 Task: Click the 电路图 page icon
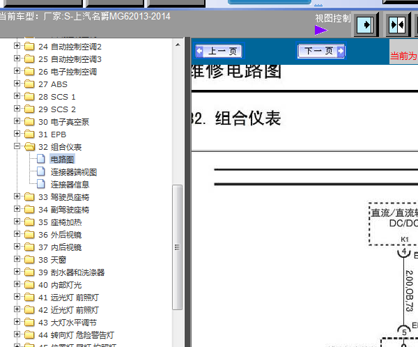tap(41, 159)
